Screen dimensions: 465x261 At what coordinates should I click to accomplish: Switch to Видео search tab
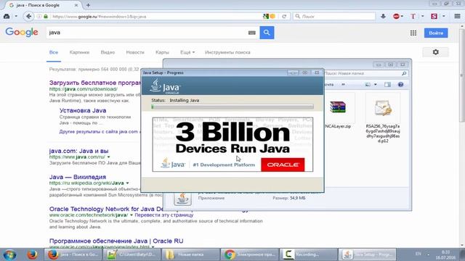coord(108,52)
